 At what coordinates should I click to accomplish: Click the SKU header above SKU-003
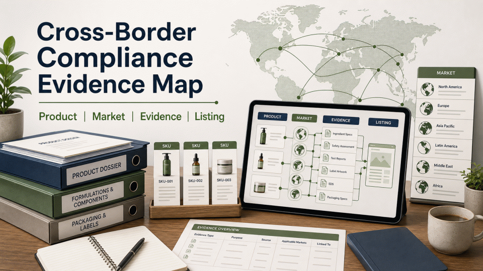tap(224, 145)
